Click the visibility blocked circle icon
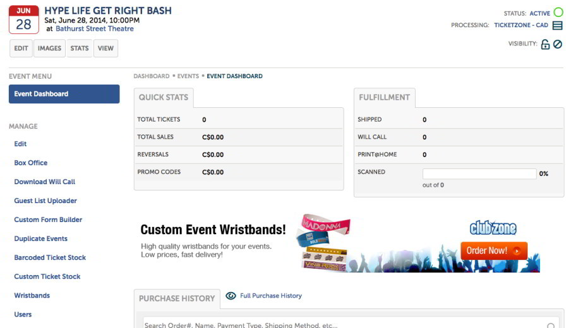 click(x=558, y=44)
